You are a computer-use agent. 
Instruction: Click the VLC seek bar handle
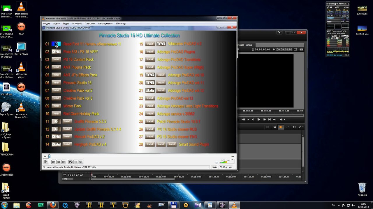tap(49, 156)
